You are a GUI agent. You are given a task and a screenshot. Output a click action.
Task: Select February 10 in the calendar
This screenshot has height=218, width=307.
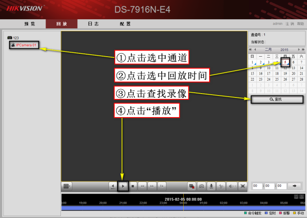point(269,68)
